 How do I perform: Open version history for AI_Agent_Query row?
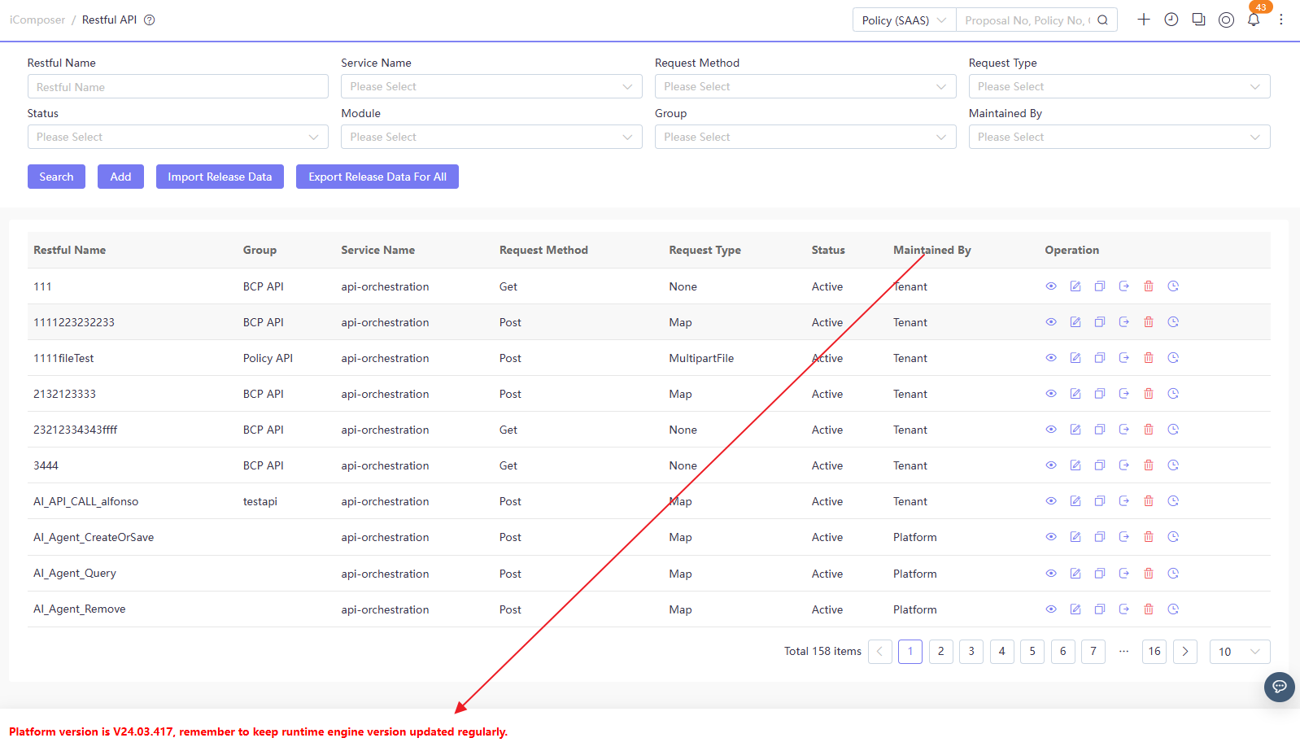click(x=1173, y=574)
